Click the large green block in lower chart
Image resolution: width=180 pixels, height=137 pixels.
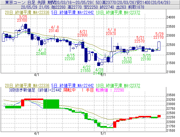pos(51,104)
